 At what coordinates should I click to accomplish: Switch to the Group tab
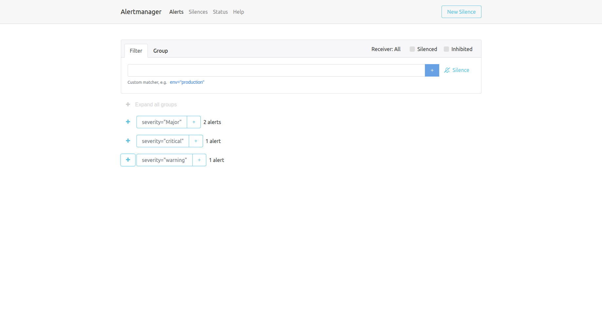point(160,50)
